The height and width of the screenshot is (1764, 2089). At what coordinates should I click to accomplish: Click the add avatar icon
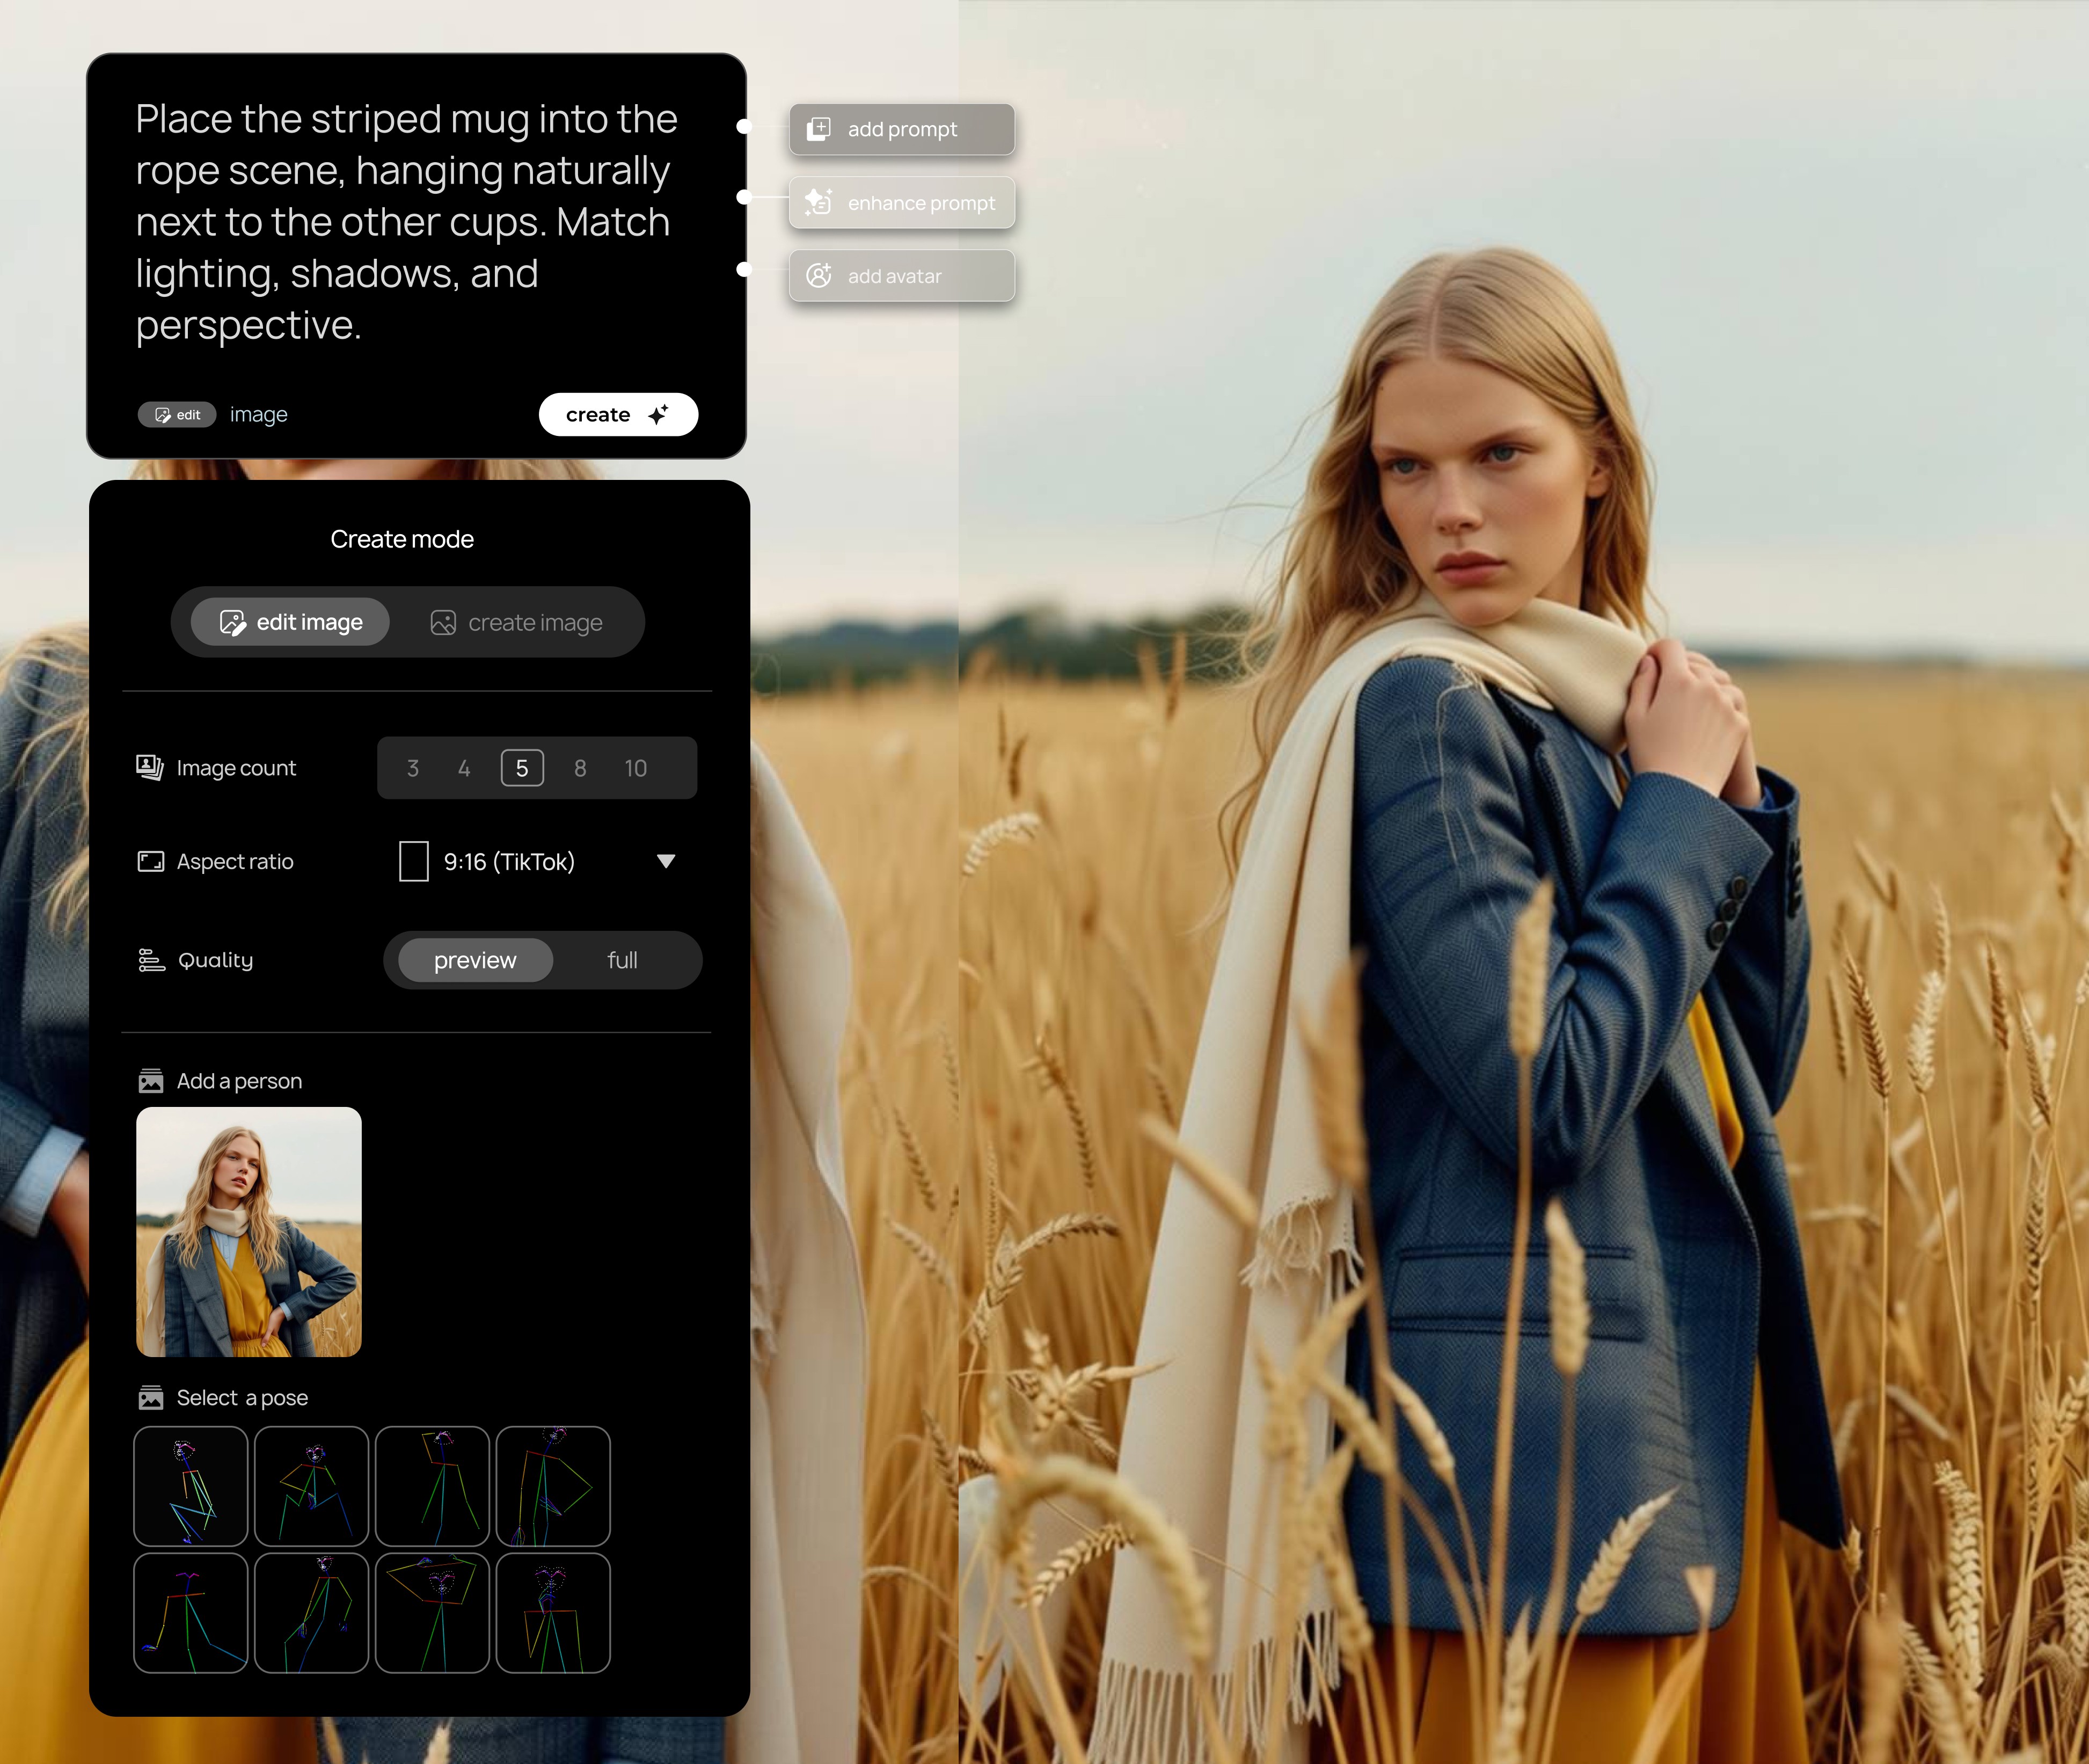tap(818, 276)
